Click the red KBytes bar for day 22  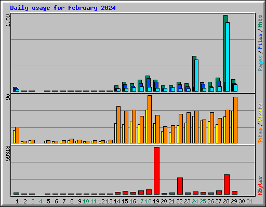[180, 186]
